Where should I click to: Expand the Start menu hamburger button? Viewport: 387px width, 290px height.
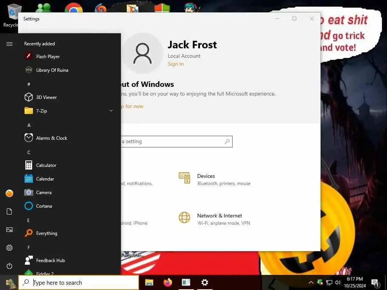click(9, 44)
